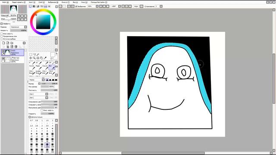Swap foreground and background colors
Viewport: 276px width, 155px height.
[56, 53]
